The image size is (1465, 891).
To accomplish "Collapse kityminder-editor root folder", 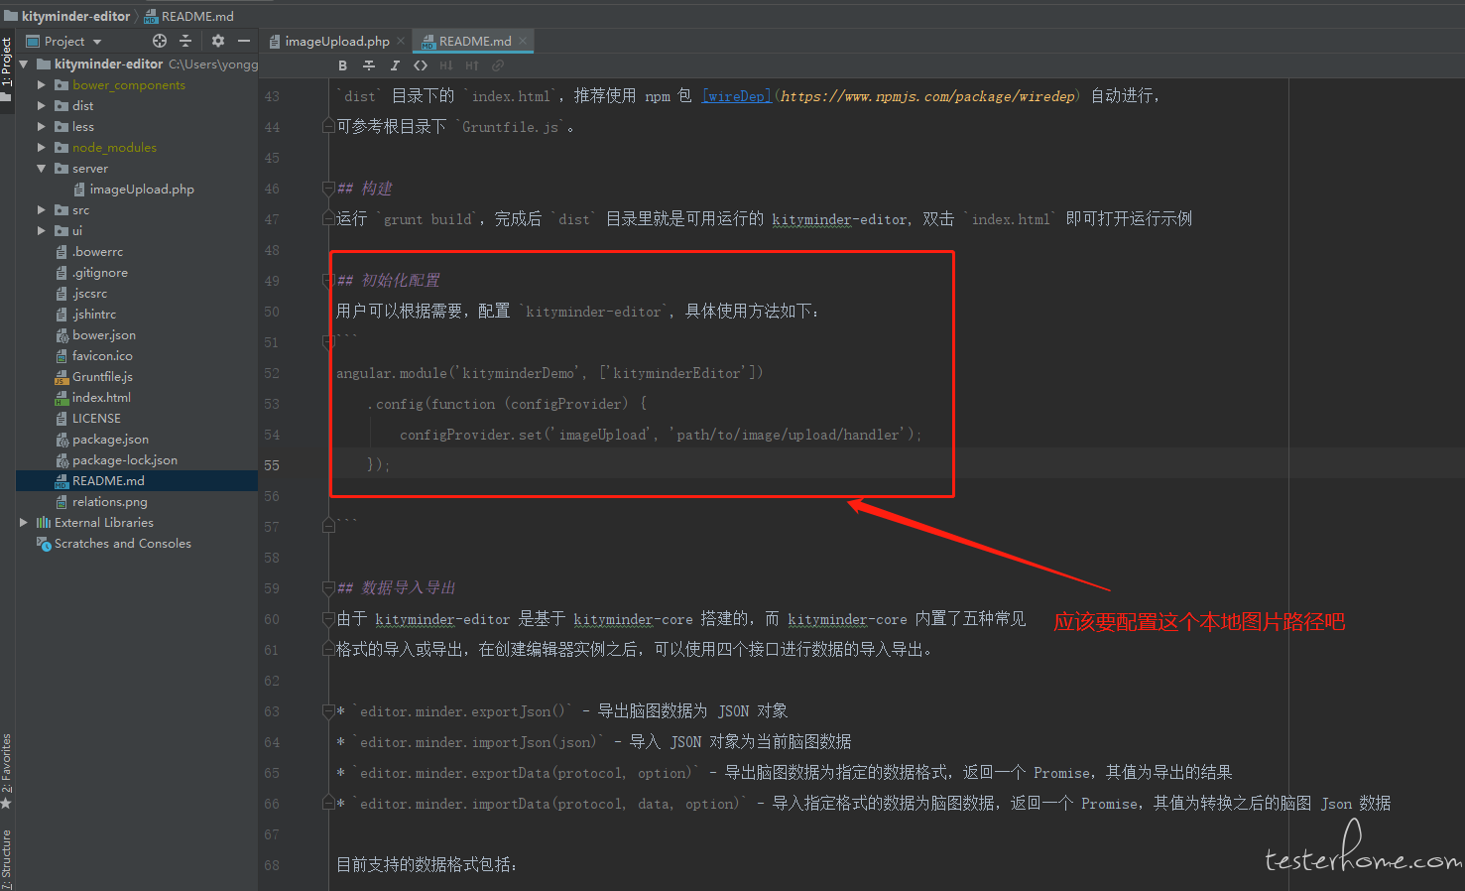I will 23,64.
